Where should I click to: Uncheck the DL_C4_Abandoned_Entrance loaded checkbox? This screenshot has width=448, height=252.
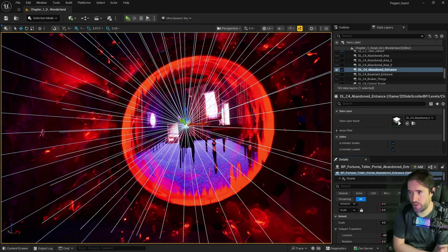[342, 70]
